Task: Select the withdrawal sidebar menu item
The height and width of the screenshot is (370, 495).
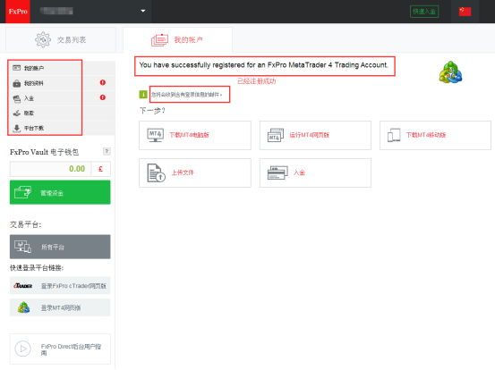Action: pos(45,114)
